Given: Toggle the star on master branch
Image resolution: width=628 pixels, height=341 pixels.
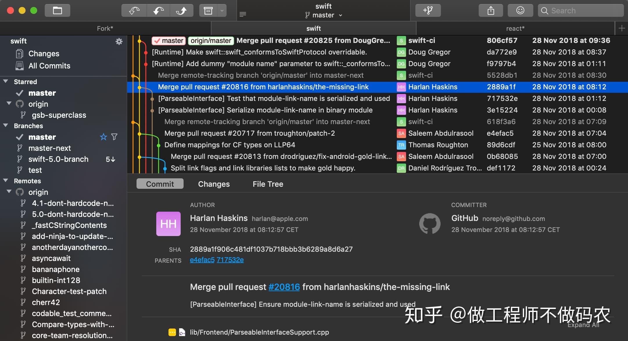Looking at the screenshot, I should [103, 137].
